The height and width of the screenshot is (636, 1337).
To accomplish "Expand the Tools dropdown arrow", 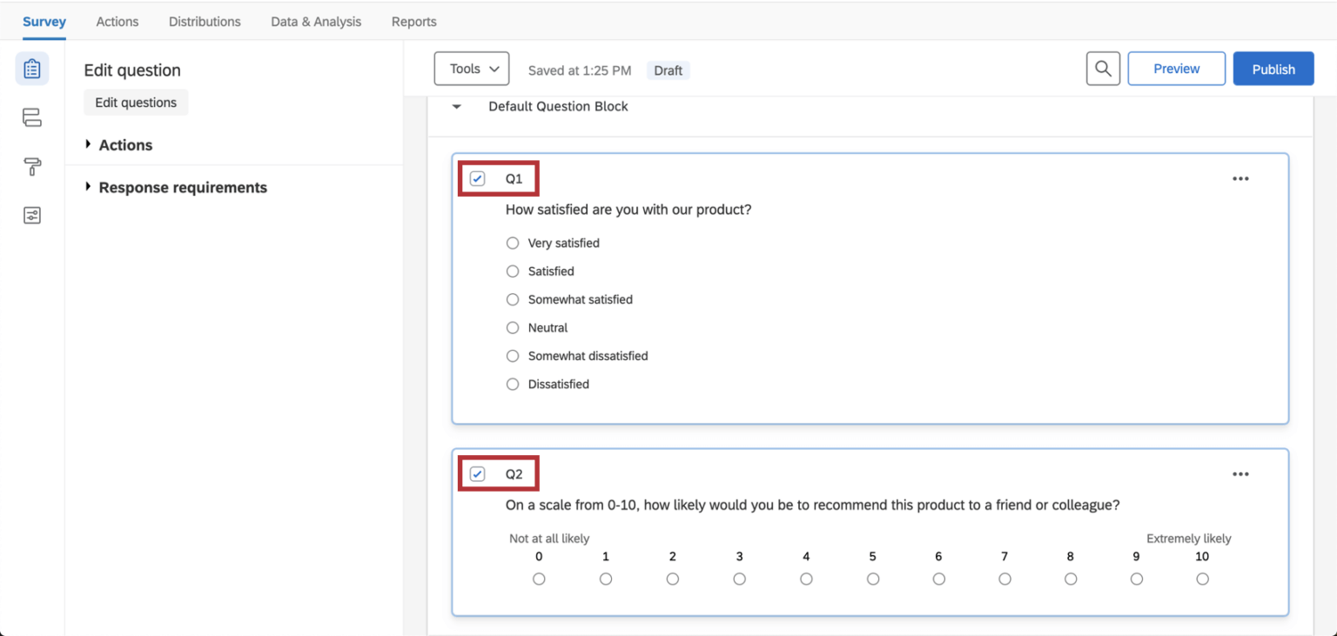I will [493, 68].
